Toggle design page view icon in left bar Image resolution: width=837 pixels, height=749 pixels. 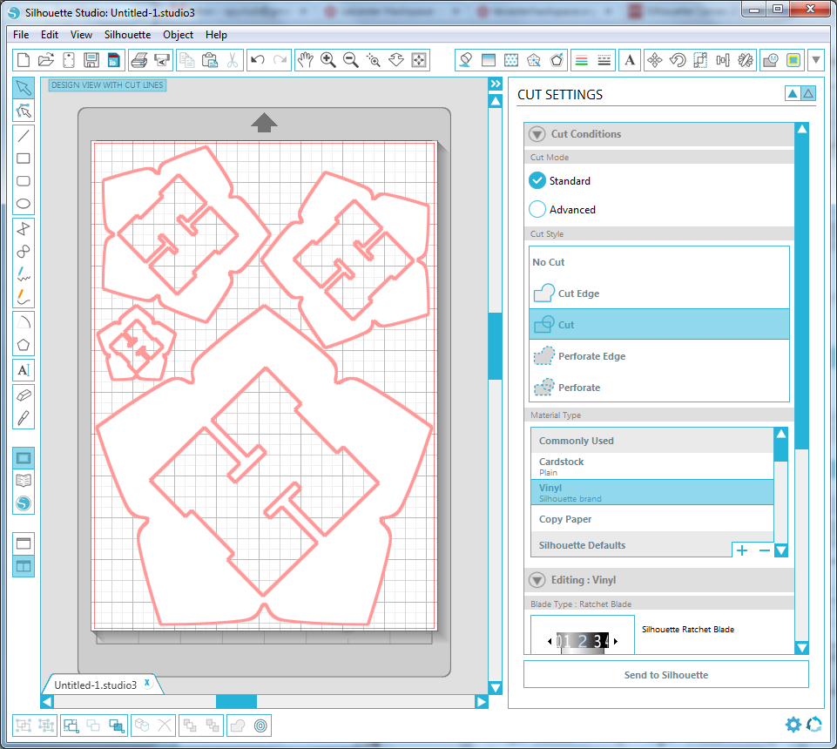(x=24, y=458)
